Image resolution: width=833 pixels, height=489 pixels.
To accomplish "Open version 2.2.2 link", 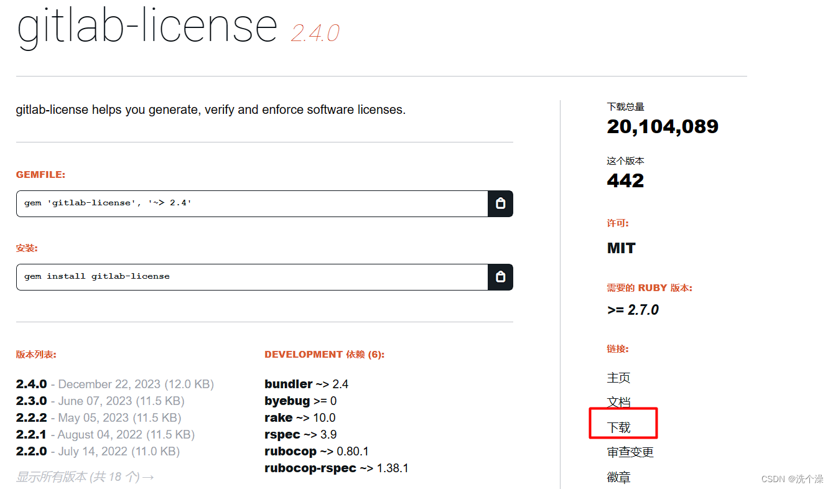I will click(32, 417).
